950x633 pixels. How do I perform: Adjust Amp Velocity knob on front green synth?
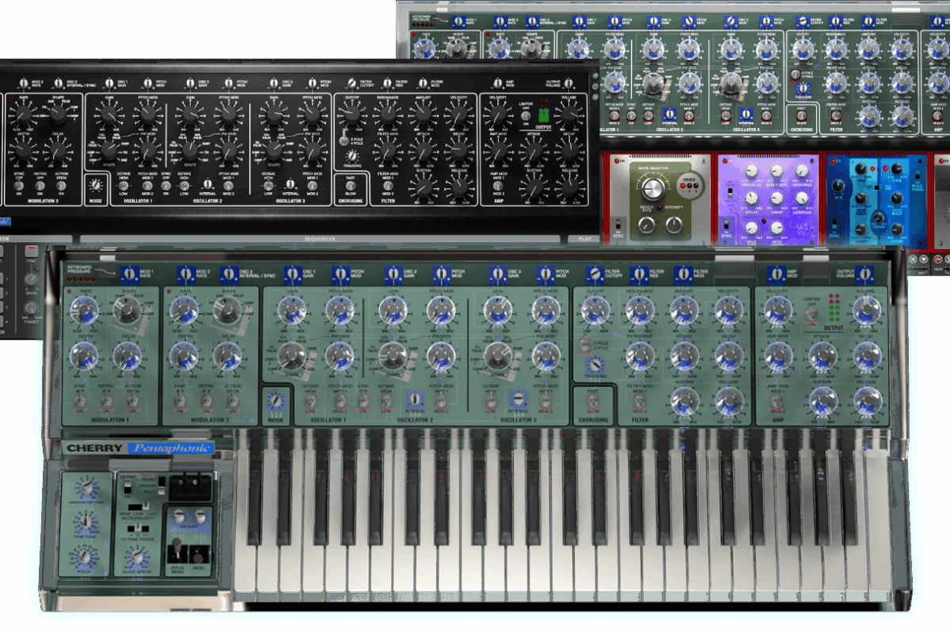777,313
